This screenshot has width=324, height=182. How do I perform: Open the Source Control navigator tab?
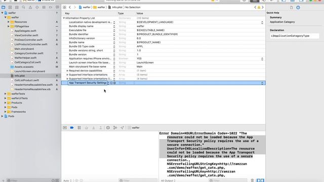point(10,7)
